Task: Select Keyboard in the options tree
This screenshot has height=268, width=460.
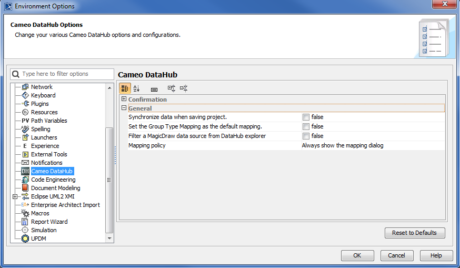Action: 43,95
